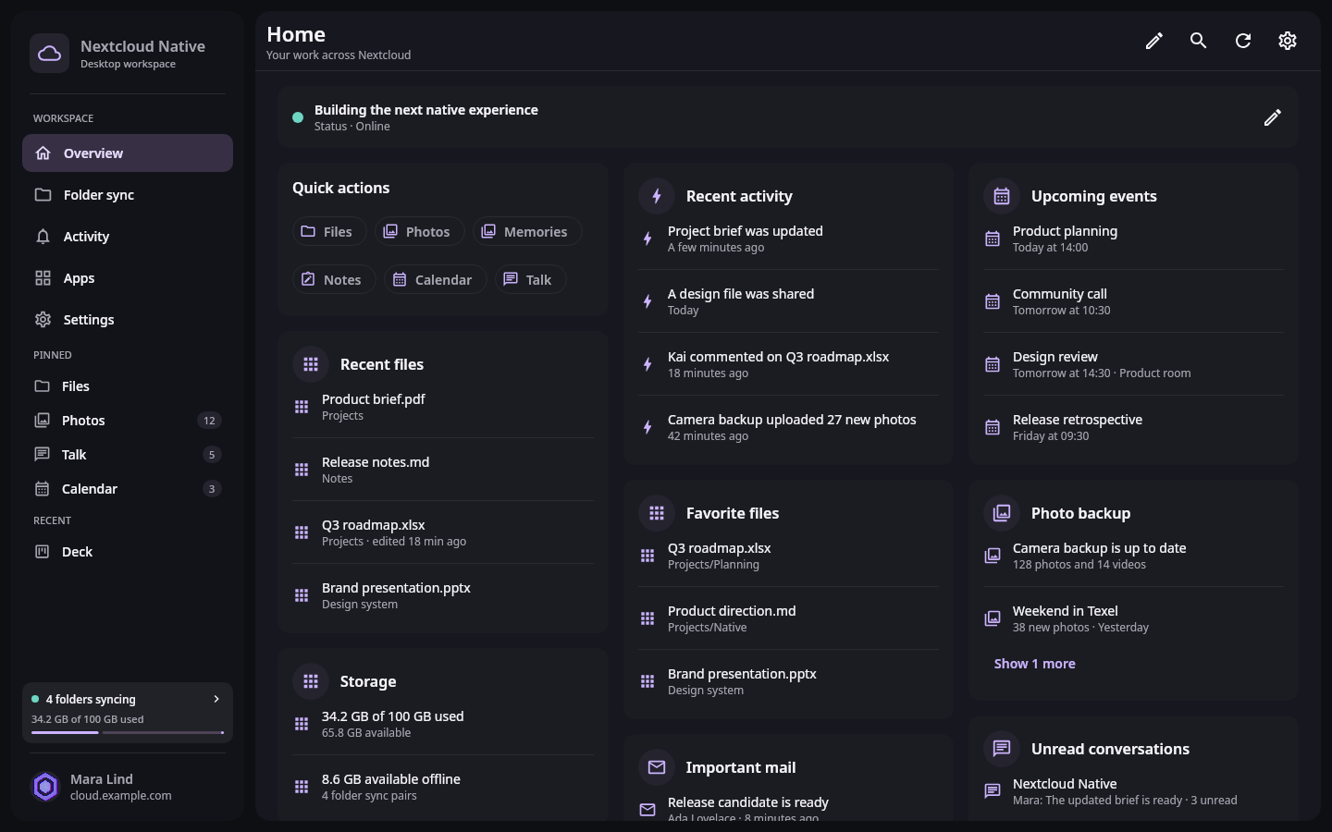Open pinned Calendar with 3 badge
Viewport: 1332px width, 832px height.
coord(128,489)
